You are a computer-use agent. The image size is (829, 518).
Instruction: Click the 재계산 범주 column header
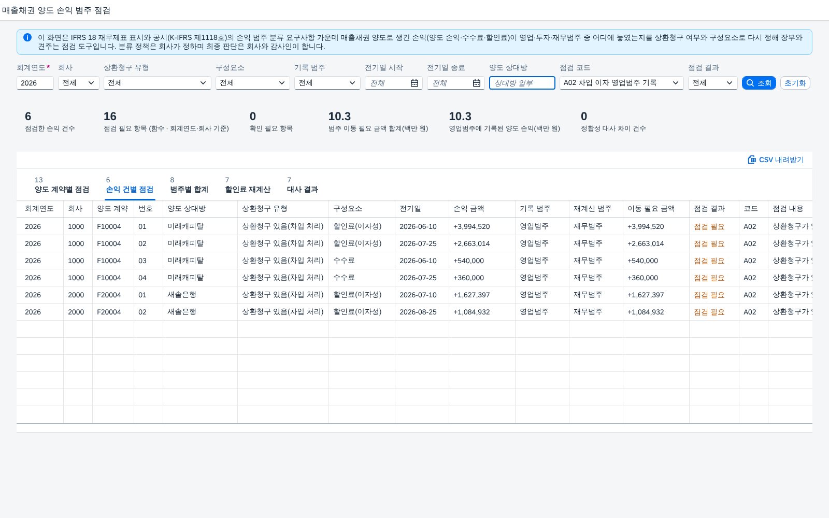[x=596, y=209]
